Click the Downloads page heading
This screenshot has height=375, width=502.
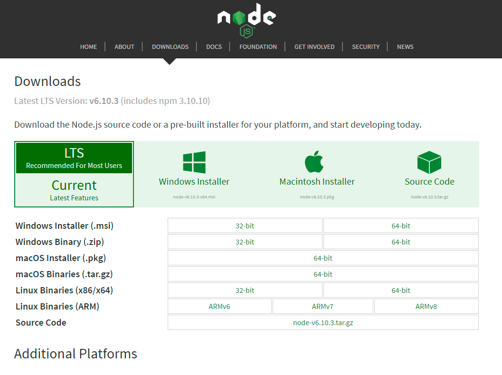click(47, 81)
